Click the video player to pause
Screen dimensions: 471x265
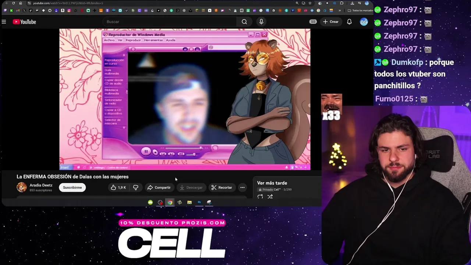click(x=185, y=99)
